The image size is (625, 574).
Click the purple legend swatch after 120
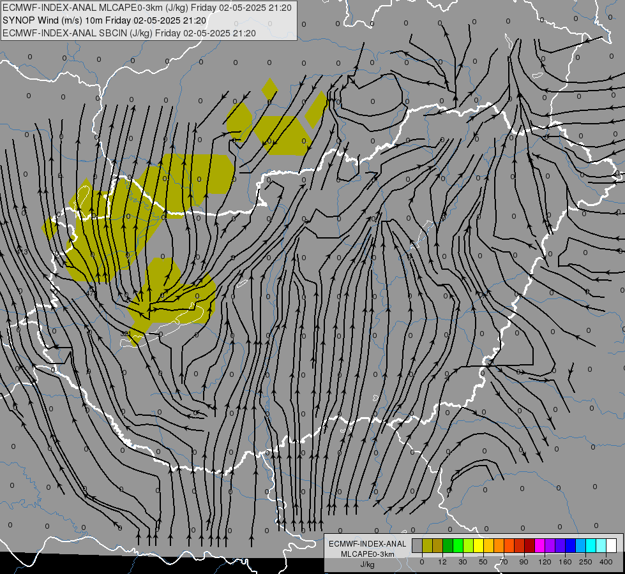pyautogui.click(x=550, y=545)
